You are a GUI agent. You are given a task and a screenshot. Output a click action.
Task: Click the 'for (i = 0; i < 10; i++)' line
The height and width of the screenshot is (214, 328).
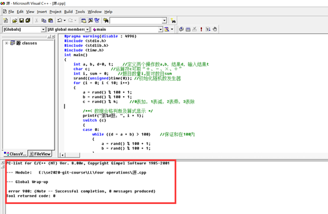[x=101, y=83]
